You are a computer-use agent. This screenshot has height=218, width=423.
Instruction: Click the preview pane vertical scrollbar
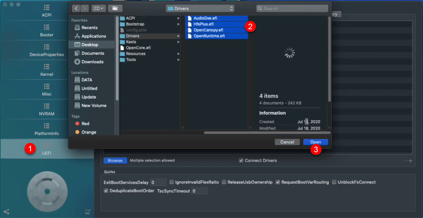click(x=329, y=59)
